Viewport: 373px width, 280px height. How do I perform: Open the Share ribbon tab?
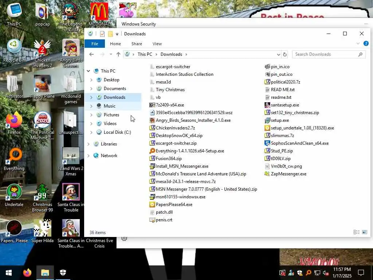point(137,44)
